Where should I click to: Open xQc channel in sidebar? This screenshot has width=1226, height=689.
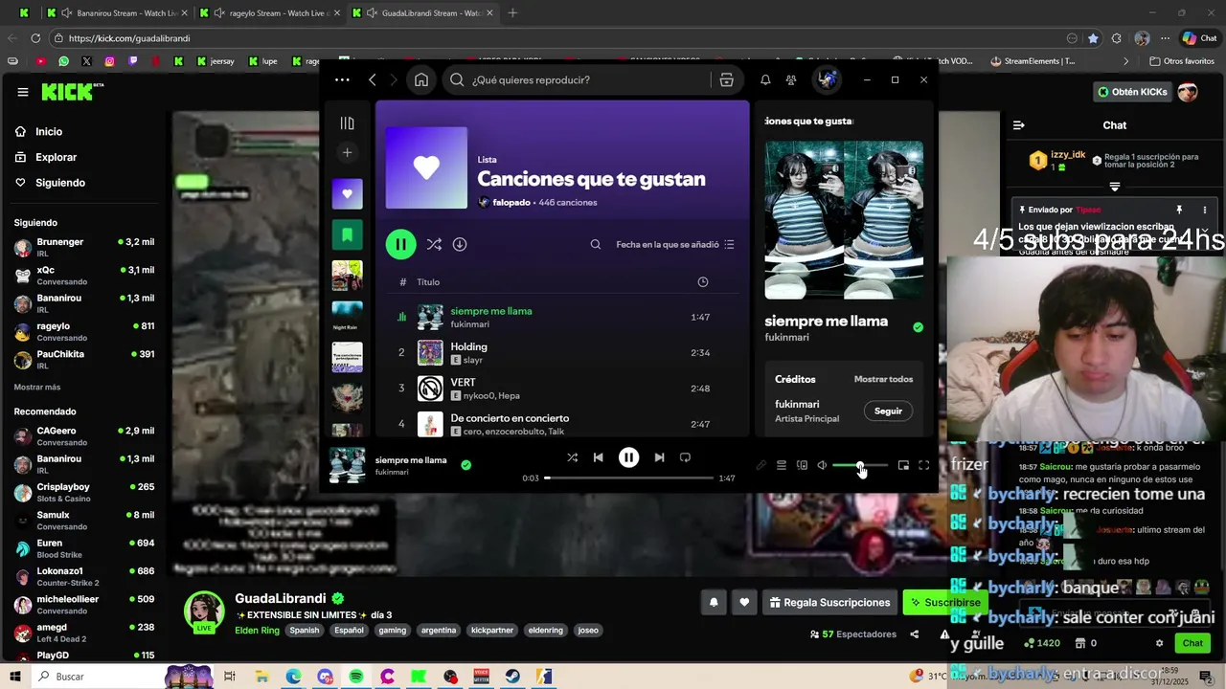point(84,276)
